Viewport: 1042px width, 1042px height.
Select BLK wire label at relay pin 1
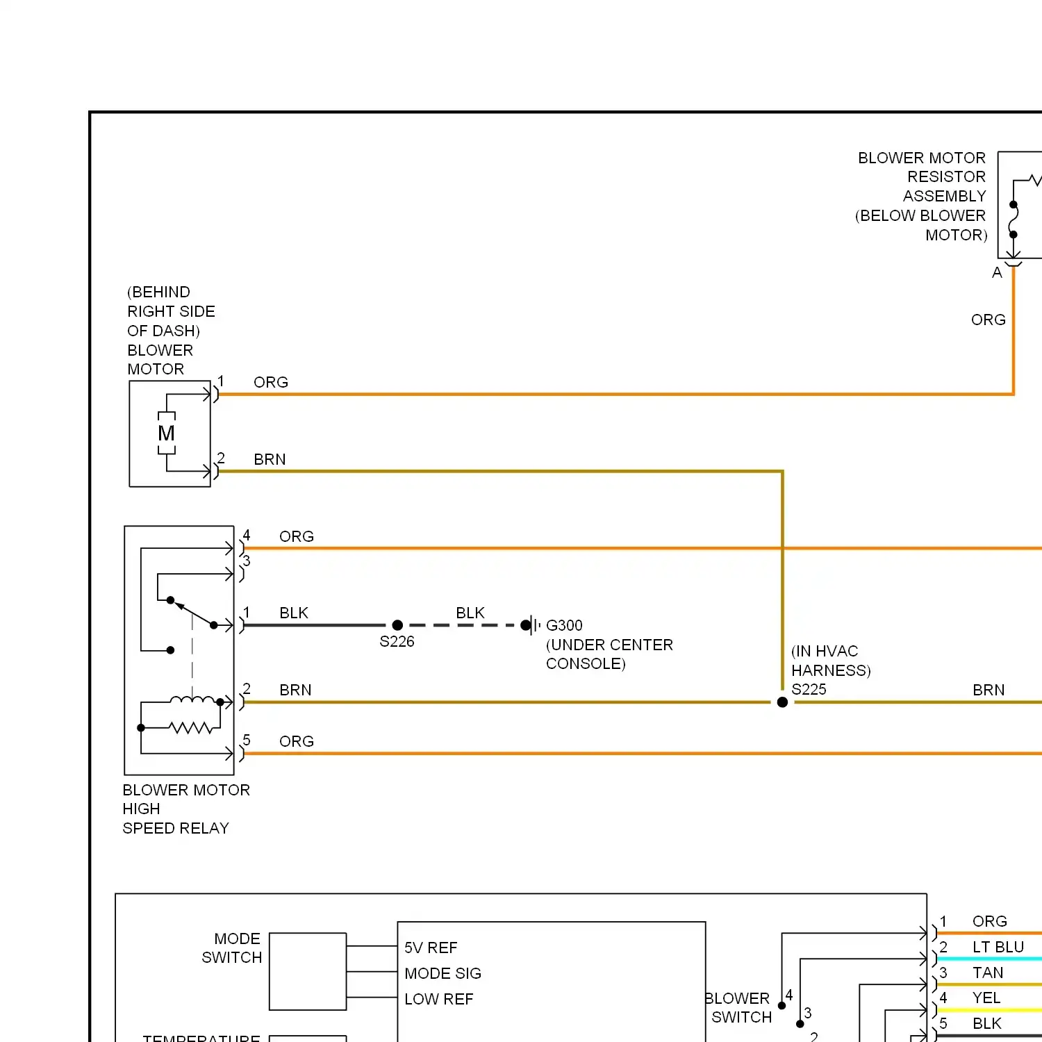[294, 613]
